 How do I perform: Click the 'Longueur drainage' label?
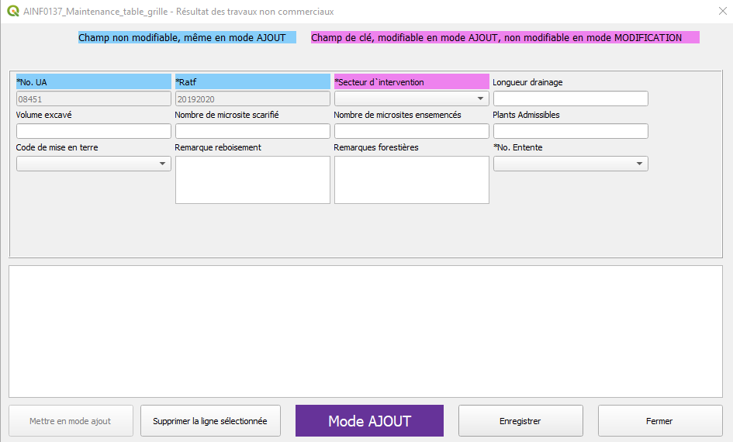(527, 82)
